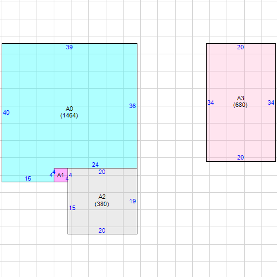277x277 pixels.
Task: Click the 24 dimension label inside A0
Action: [x=95, y=165]
